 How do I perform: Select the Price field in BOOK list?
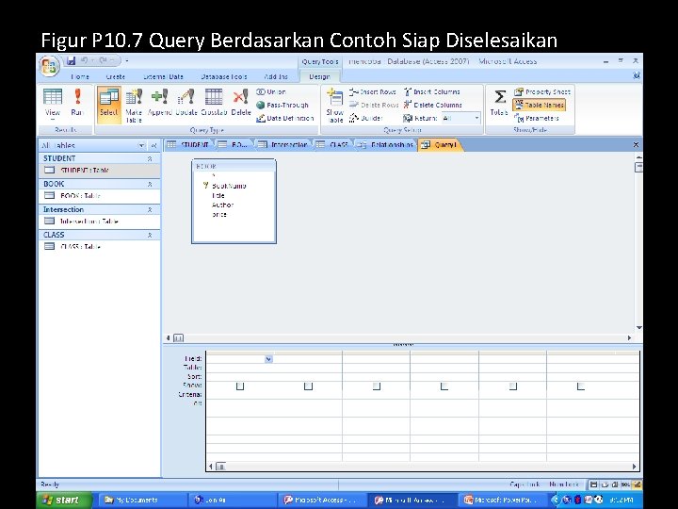point(219,214)
